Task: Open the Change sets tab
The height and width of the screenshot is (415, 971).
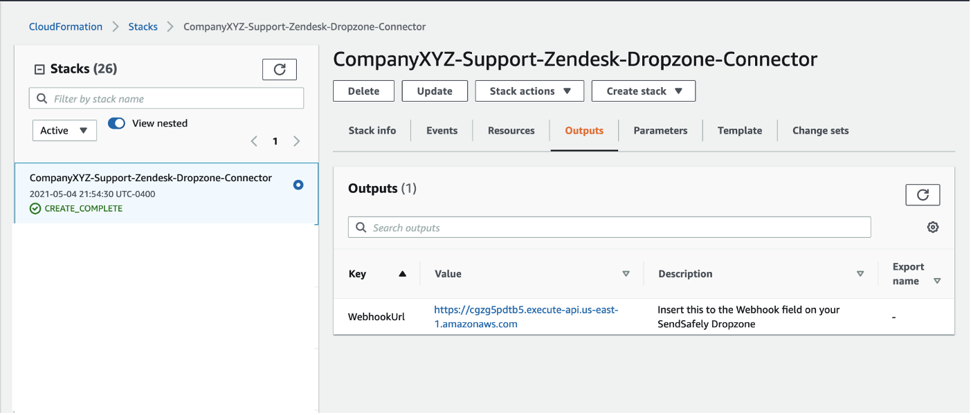Action: (820, 130)
